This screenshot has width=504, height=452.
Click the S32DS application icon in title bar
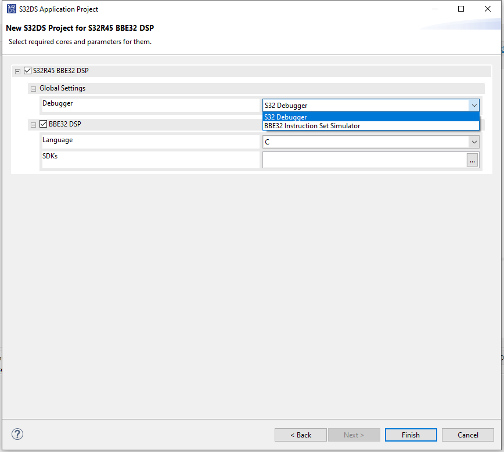click(11, 9)
